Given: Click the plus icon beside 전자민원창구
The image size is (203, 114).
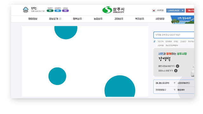Looking at the screenshot, I should point(174,89).
